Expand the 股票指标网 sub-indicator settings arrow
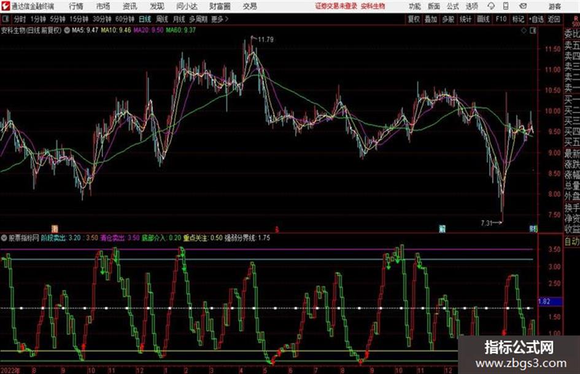580x374 pixels. coord(4,238)
